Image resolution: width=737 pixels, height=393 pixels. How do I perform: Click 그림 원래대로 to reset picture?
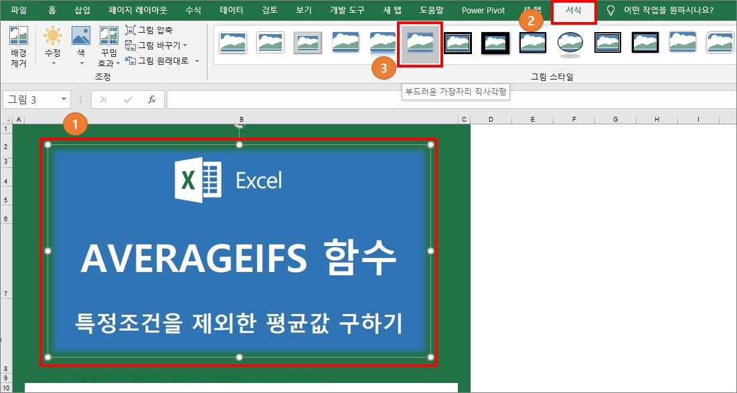157,61
